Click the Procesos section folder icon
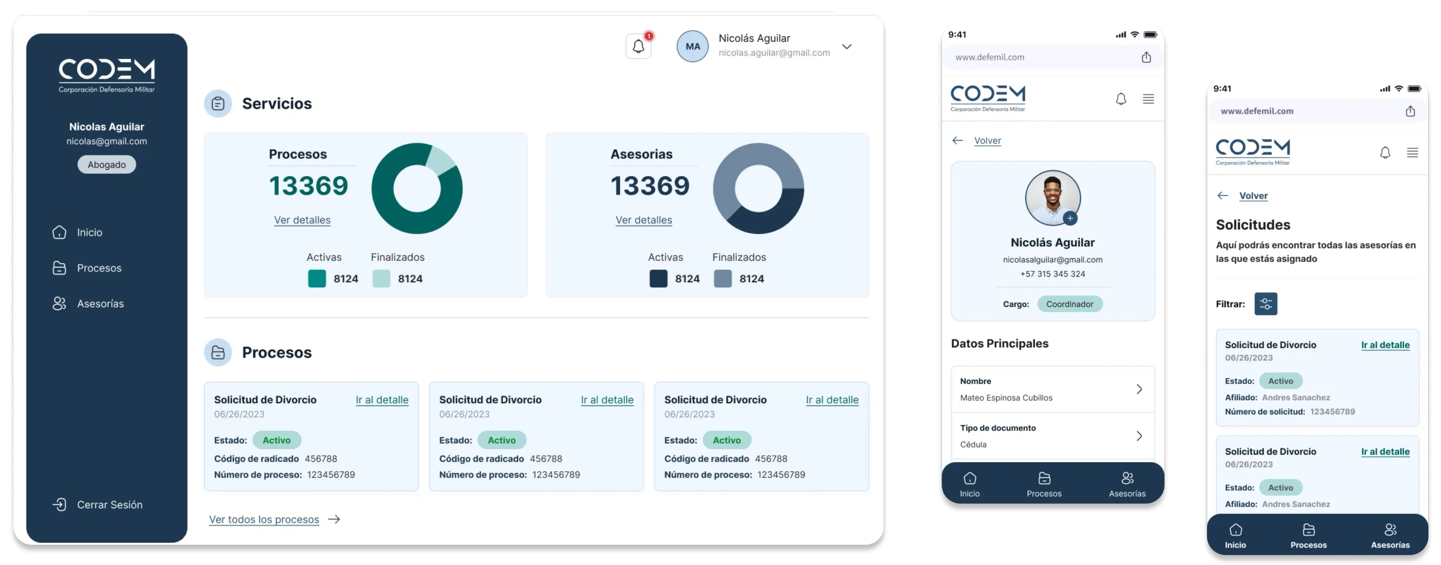The height and width of the screenshot is (565, 1441). pyautogui.click(x=218, y=352)
